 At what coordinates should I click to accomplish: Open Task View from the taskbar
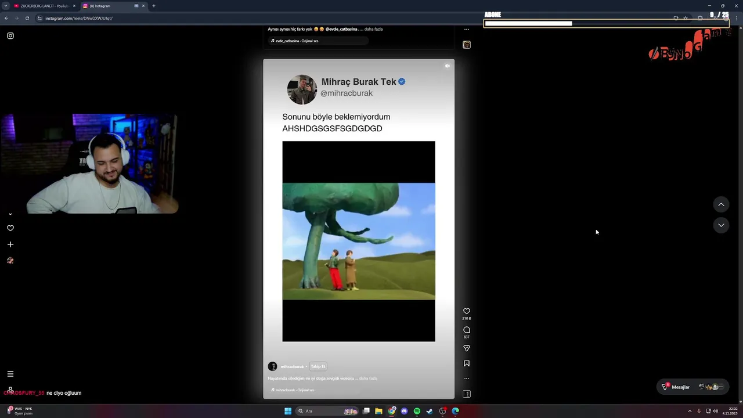366,411
